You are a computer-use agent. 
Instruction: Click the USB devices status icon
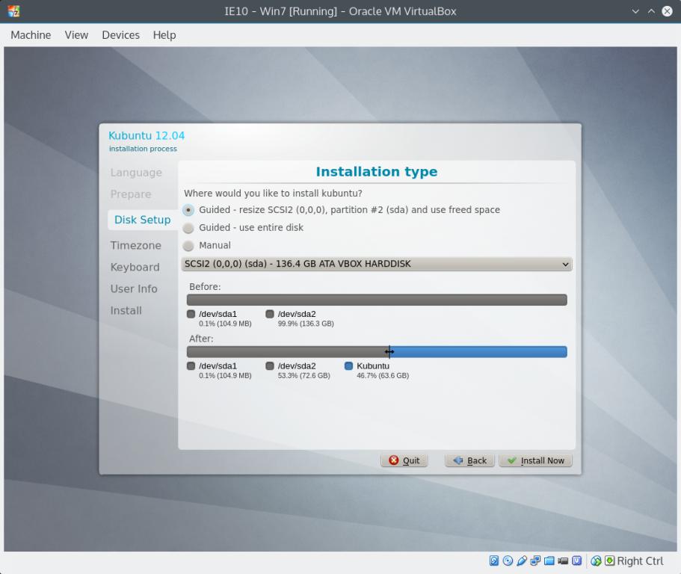(522, 561)
